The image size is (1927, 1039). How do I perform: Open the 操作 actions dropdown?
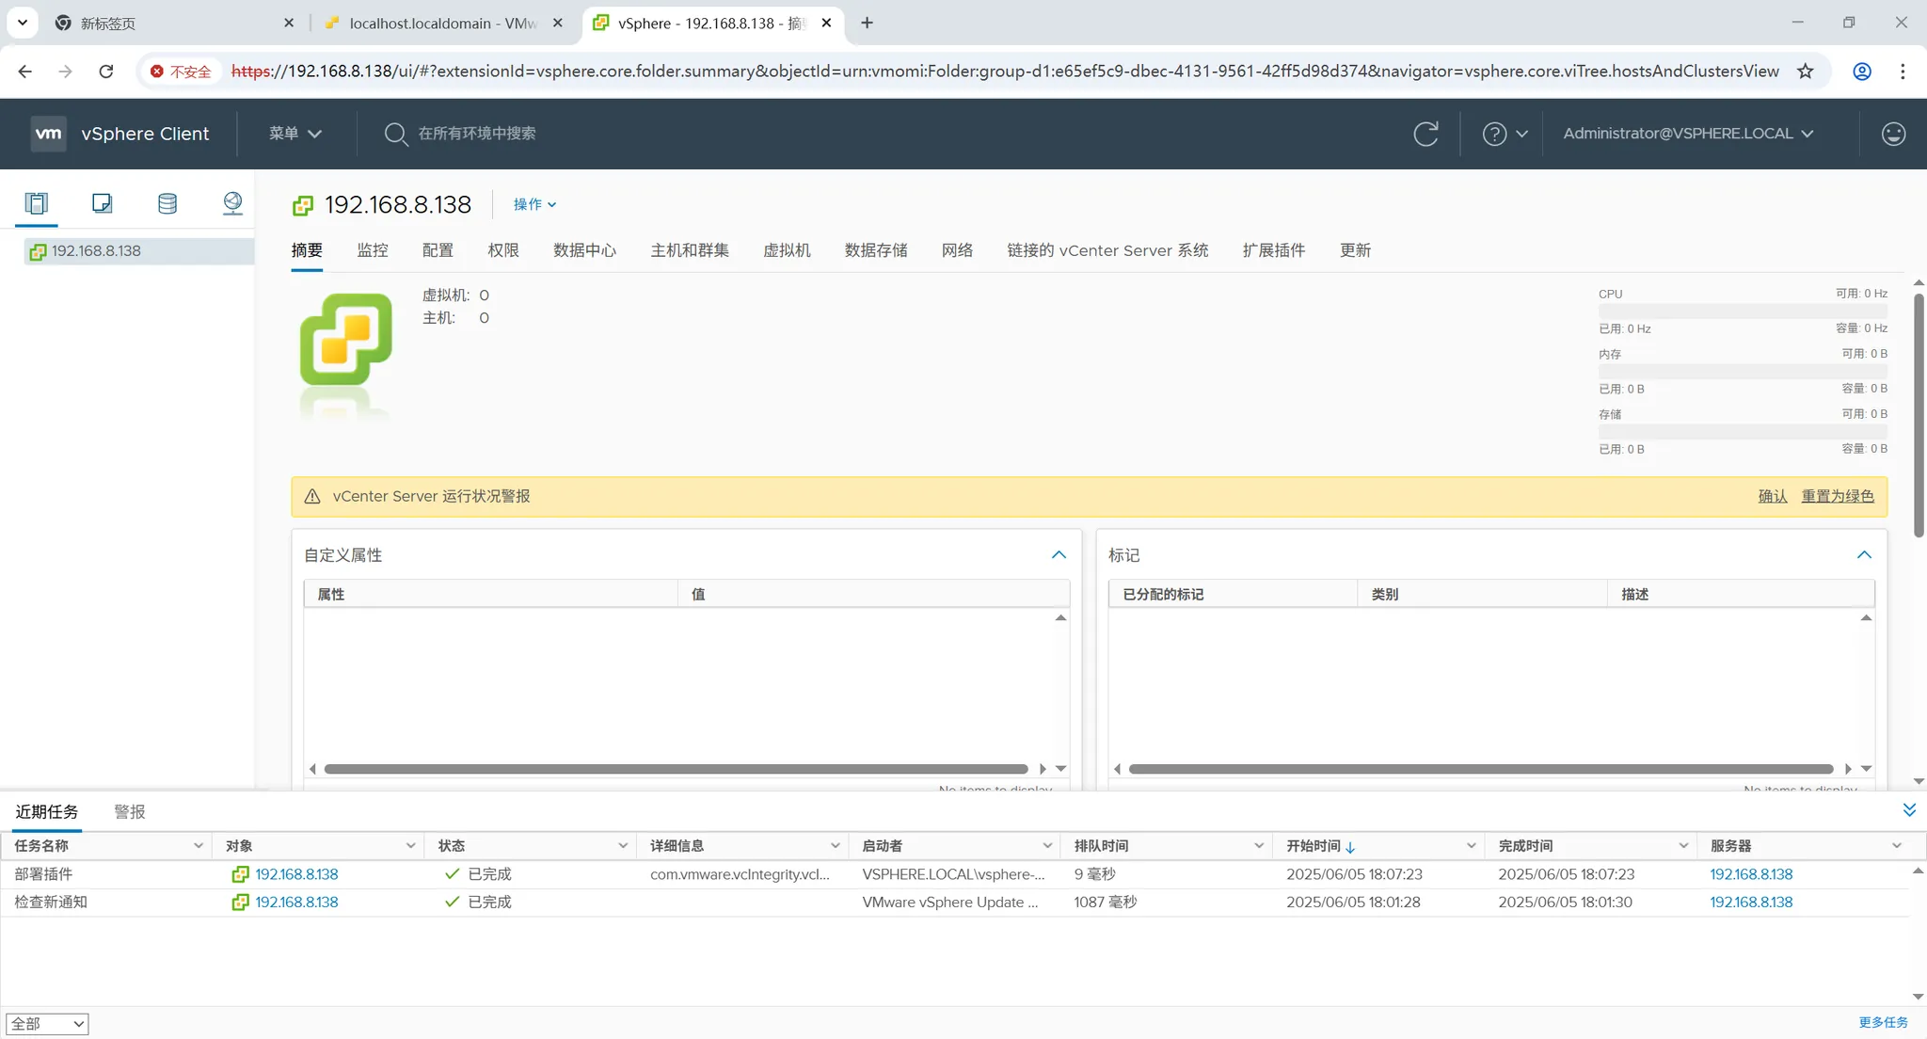tap(534, 204)
